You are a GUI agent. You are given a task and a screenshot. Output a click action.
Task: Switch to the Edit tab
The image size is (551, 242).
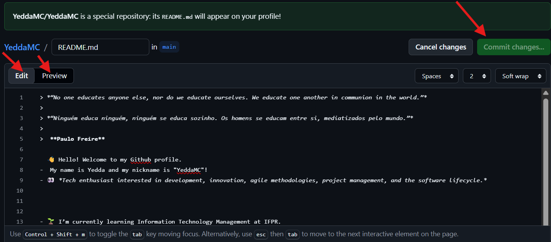coord(22,76)
